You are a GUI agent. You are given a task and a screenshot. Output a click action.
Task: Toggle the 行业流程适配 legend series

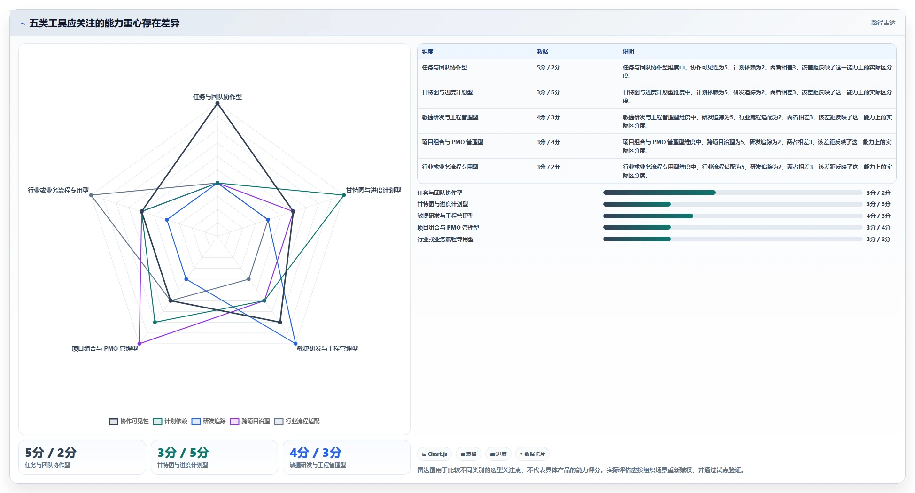[297, 421]
